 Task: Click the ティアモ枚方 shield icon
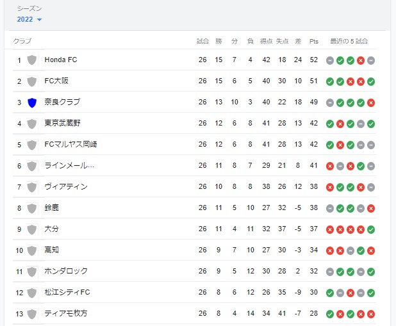click(32, 314)
